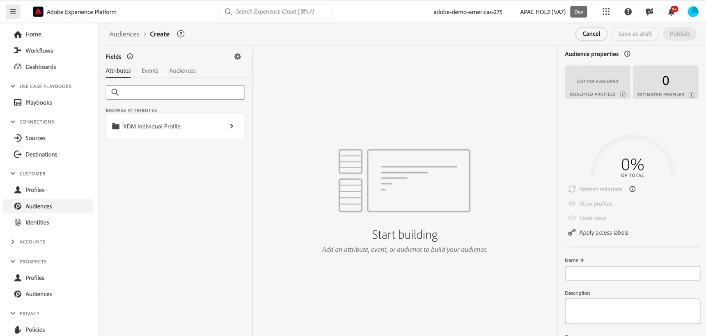Click the attribute search field
This screenshot has width=706, height=336.
pos(175,92)
